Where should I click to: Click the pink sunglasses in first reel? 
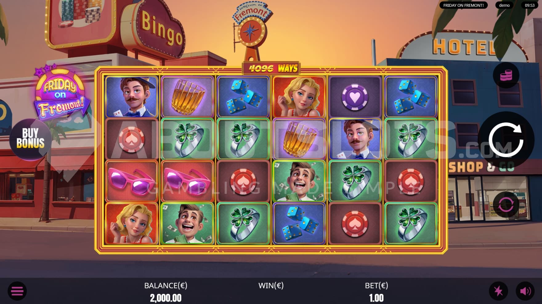point(131,181)
